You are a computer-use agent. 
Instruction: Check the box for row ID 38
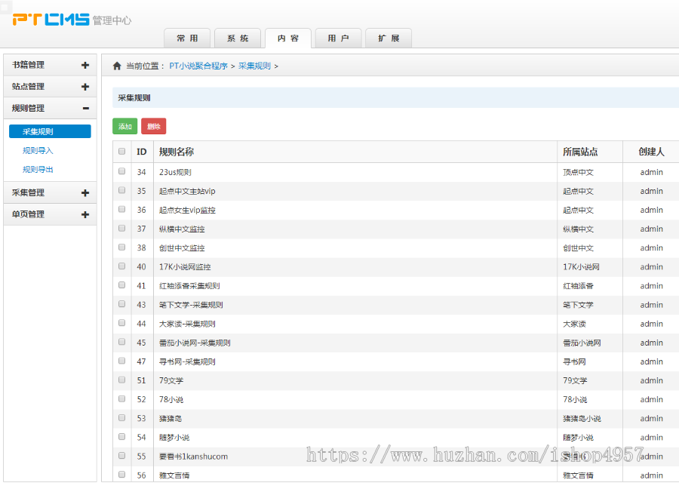point(121,248)
